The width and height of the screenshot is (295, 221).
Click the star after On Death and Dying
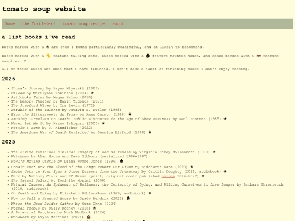(x=150, y=193)
